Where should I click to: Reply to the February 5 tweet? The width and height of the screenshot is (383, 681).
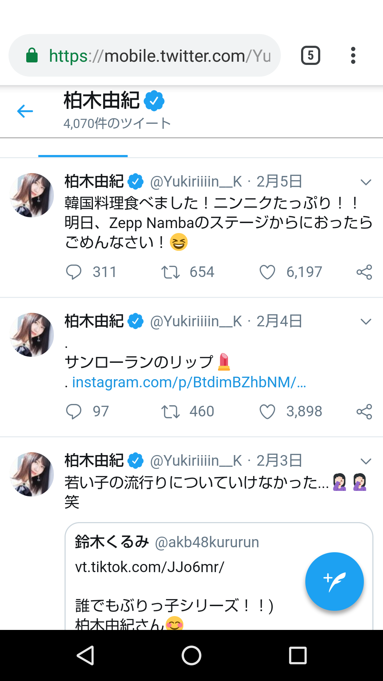(x=74, y=272)
